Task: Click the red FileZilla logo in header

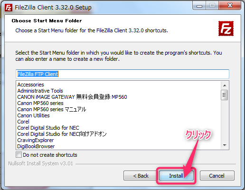Action: (226, 28)
